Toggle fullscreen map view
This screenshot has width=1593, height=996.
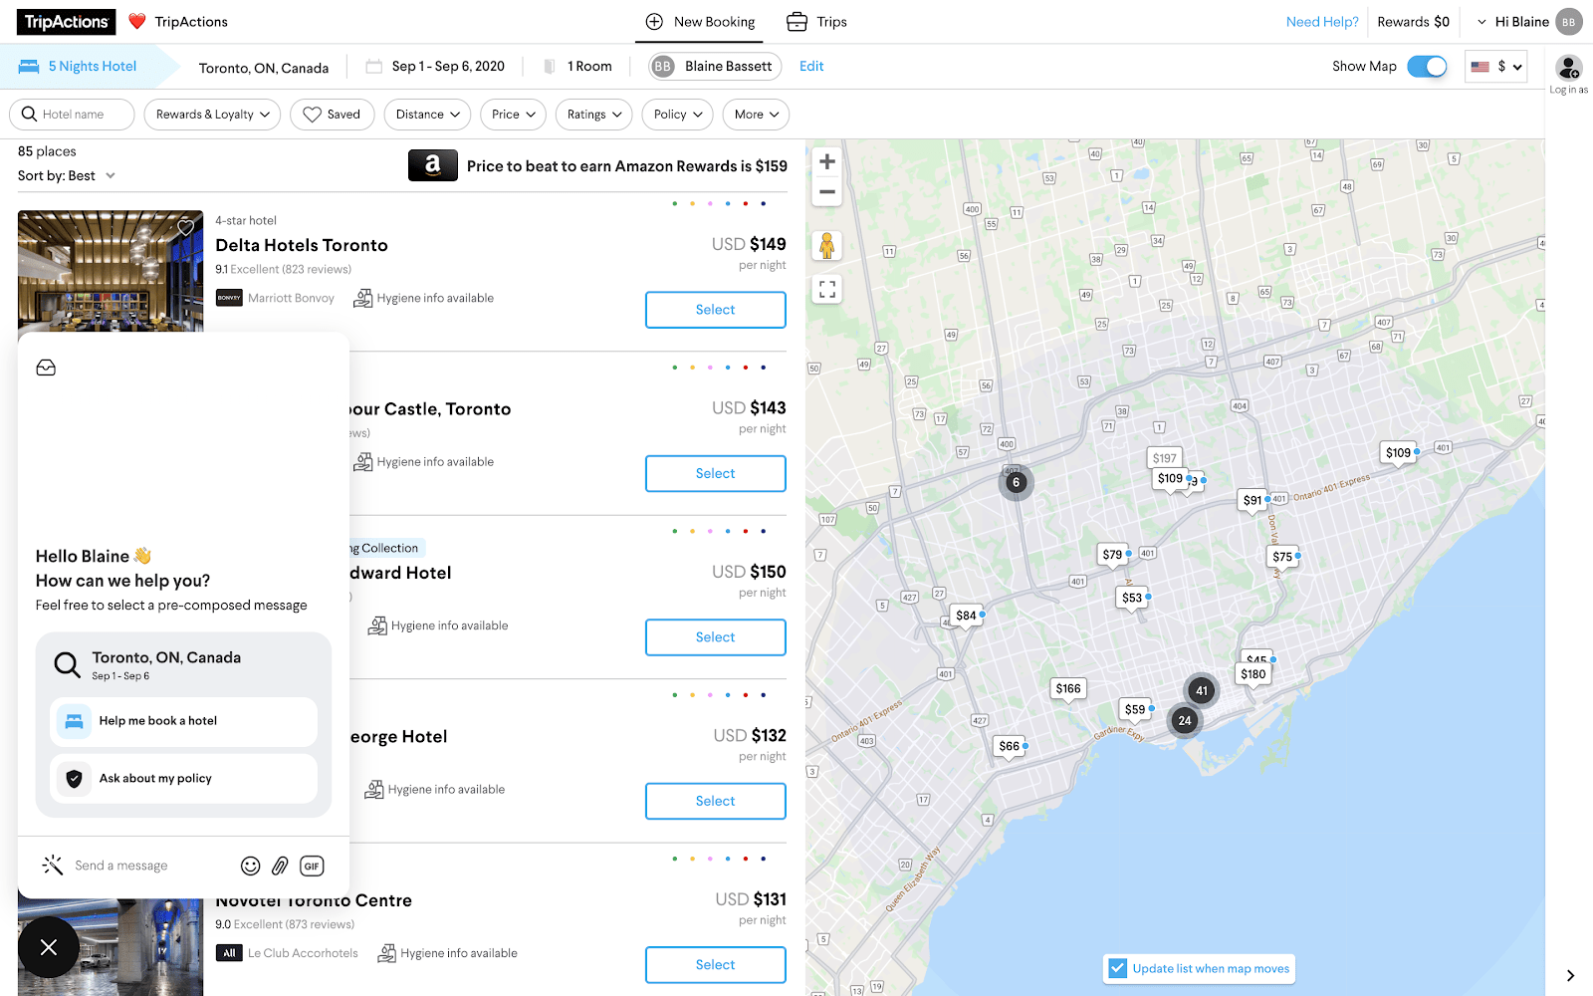[x=827, y=290]
